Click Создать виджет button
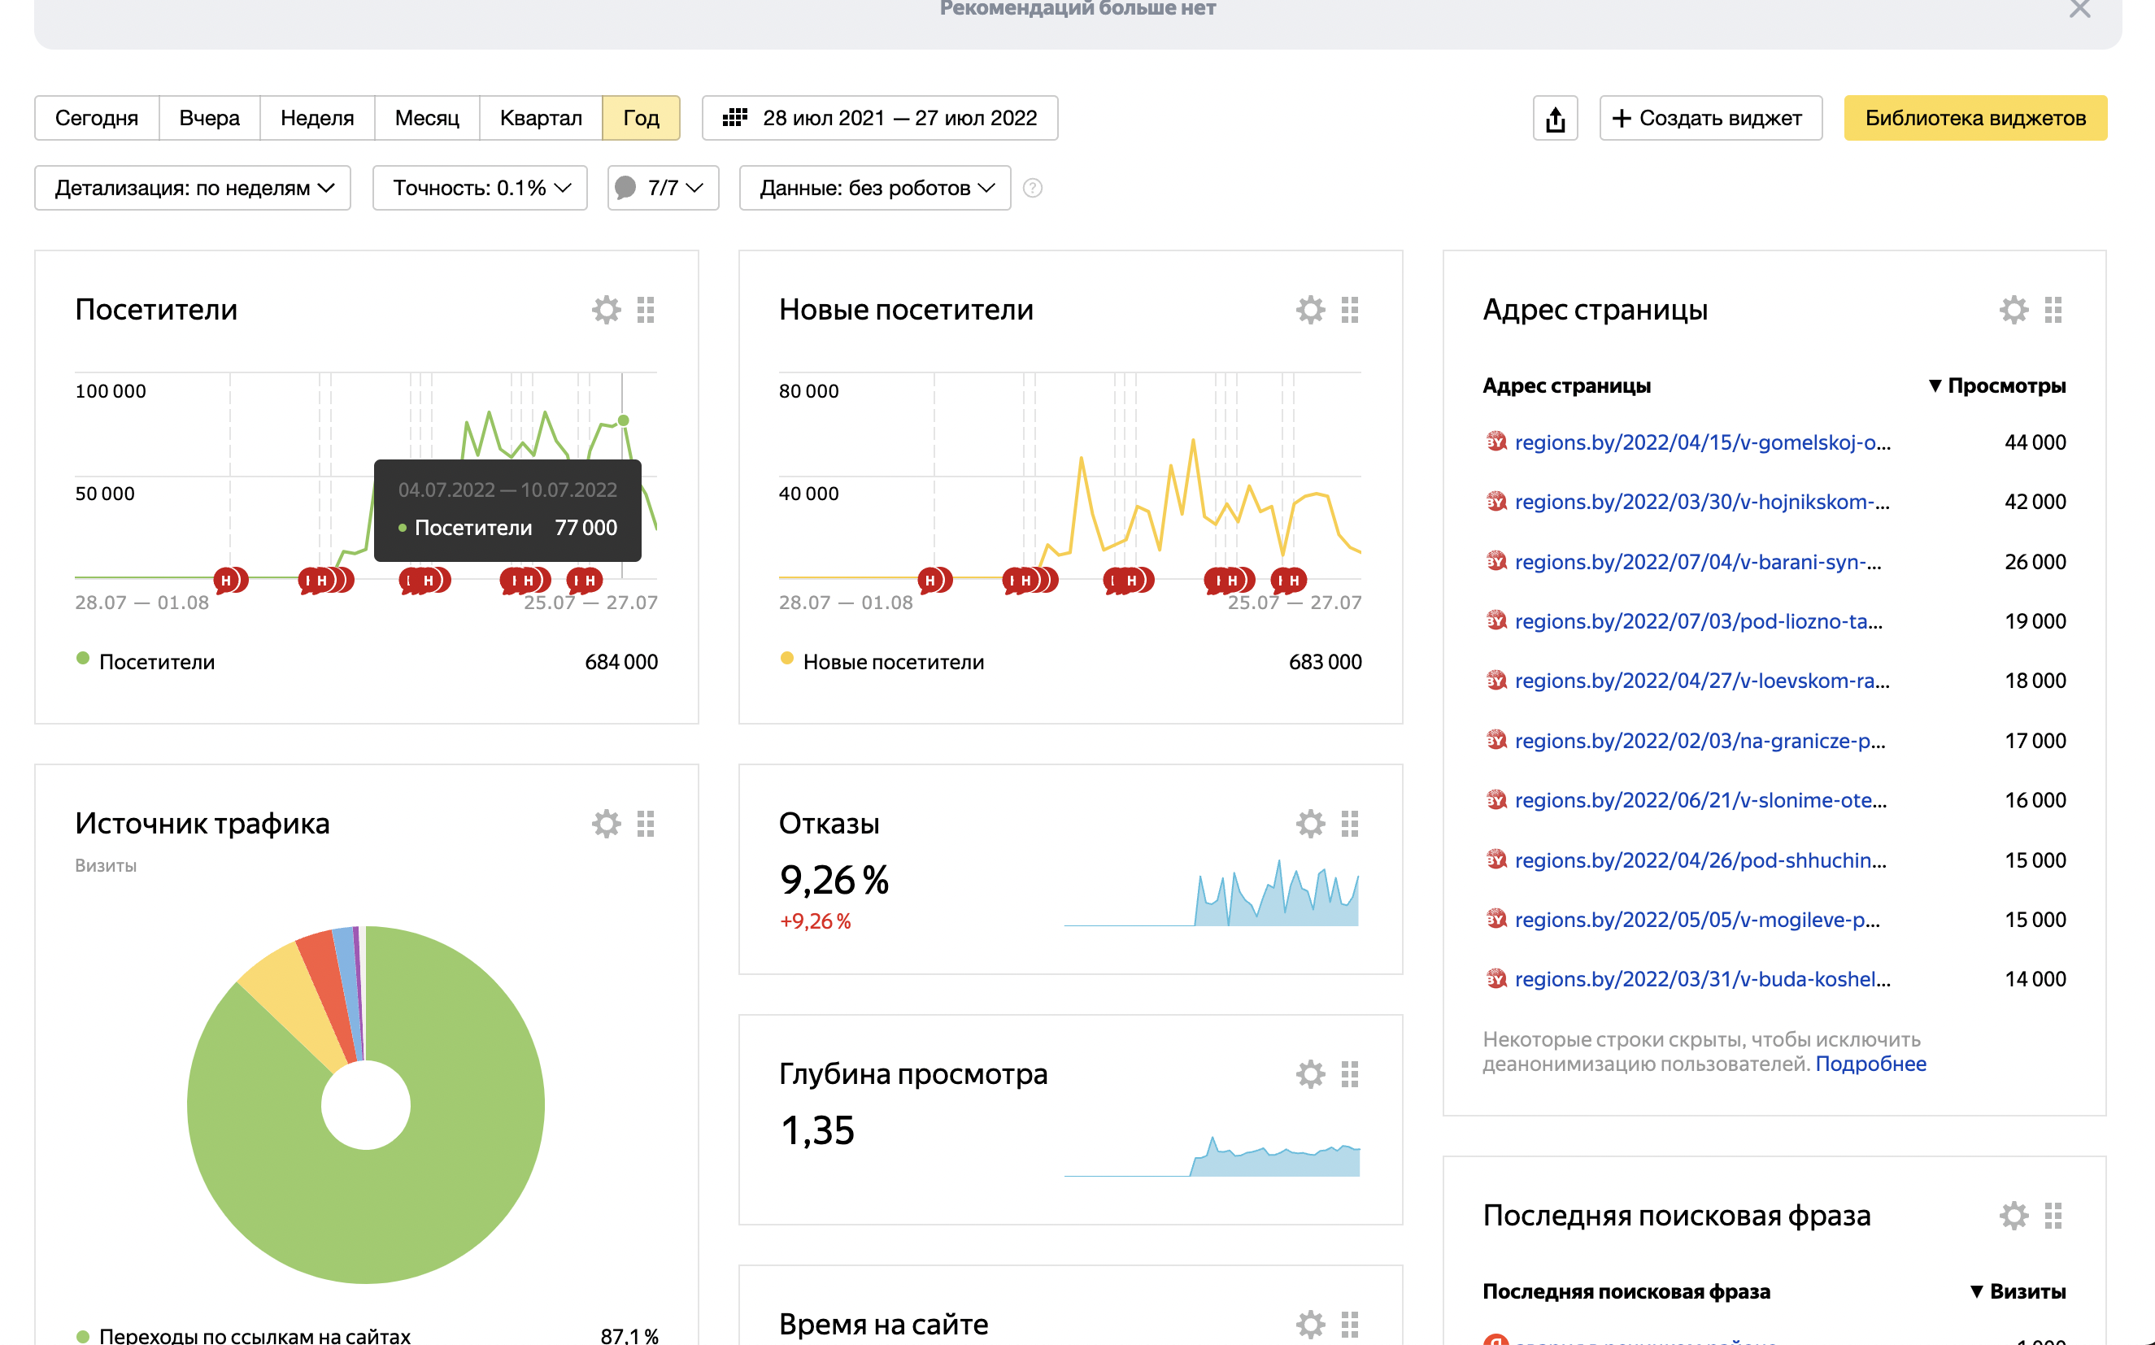 tap(1710, 118)
